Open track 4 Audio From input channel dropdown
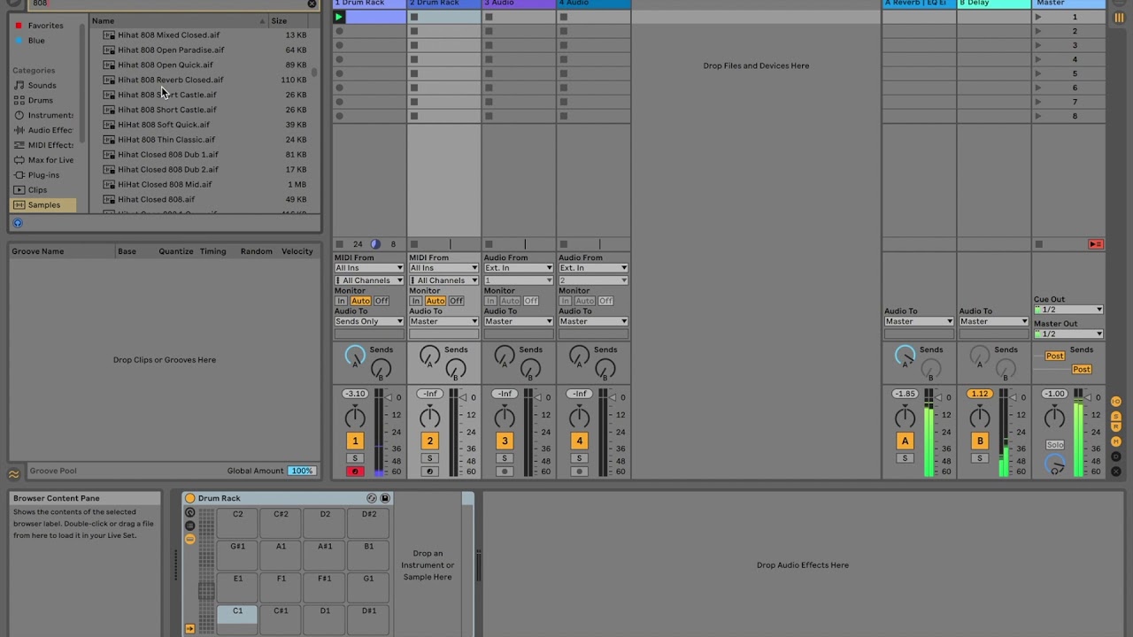Viewport: 1133px width, 637px height. point(593,280)
